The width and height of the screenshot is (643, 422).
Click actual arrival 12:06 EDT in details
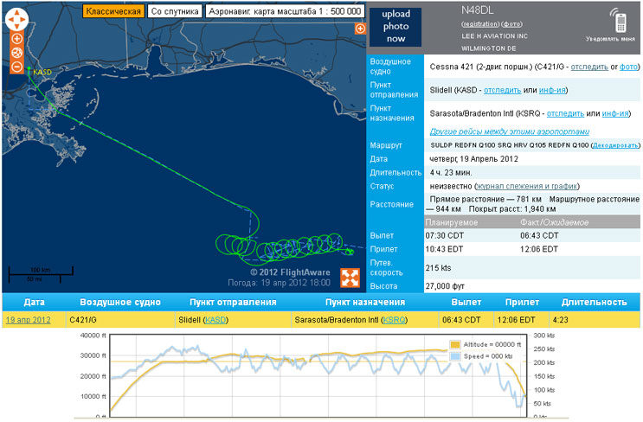[539, 249]
